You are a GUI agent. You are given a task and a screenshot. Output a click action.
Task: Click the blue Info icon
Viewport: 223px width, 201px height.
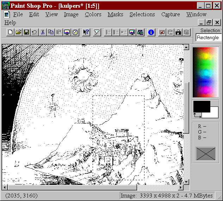pos(151,32)
